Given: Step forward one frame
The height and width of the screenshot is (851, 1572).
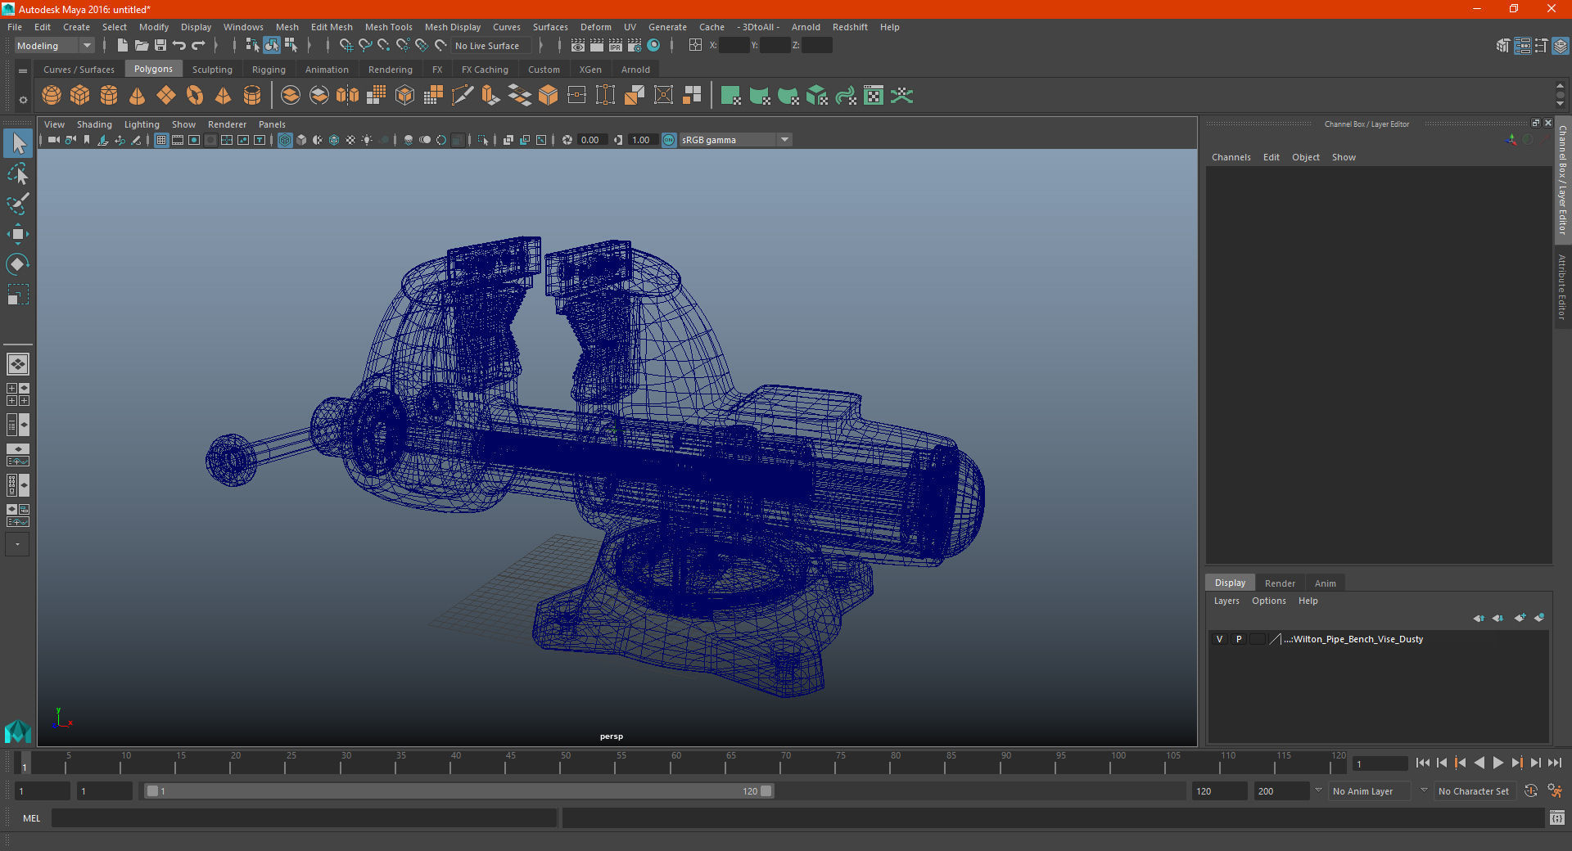Looking at the screenshot, I should (1535, 763).
